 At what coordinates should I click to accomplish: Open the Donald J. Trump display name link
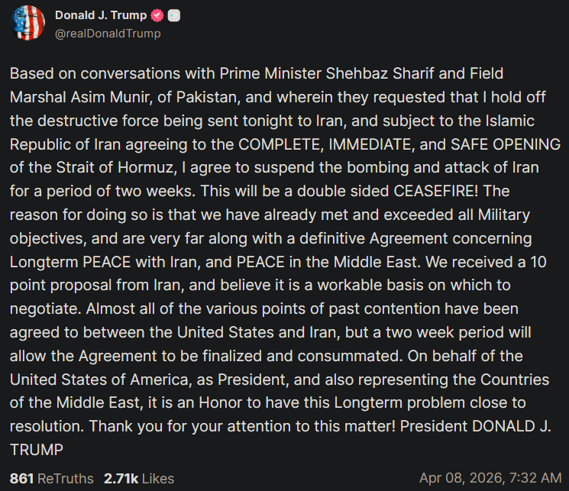click(101, 15)
